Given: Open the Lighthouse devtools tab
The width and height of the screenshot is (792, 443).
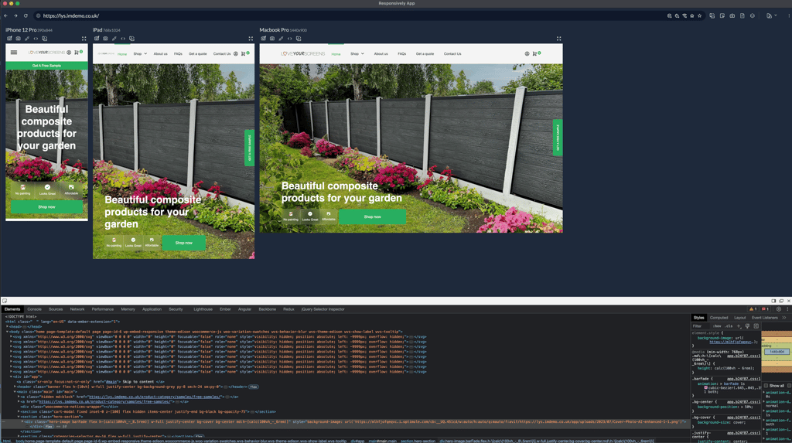Looking at the screenshot, I should point(203,309).
